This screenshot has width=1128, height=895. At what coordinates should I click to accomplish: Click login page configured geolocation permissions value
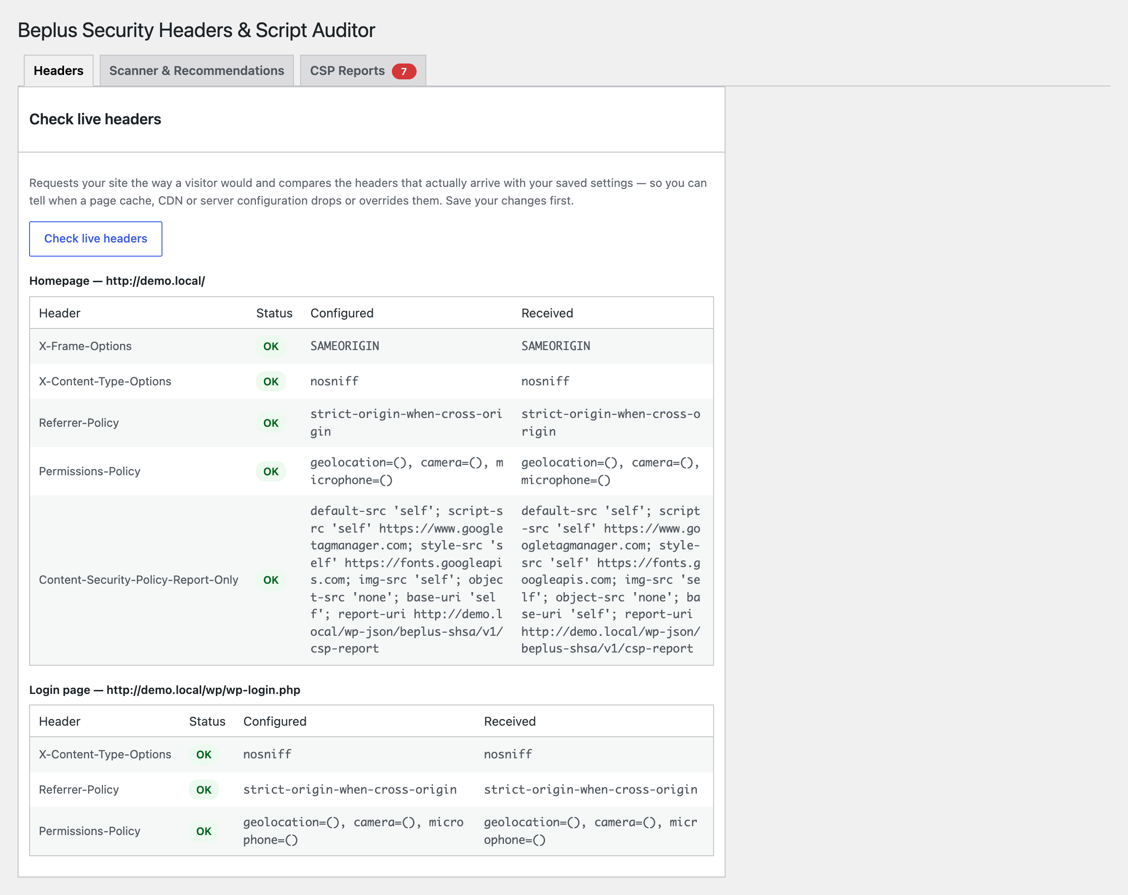click(x=353, y=831)
